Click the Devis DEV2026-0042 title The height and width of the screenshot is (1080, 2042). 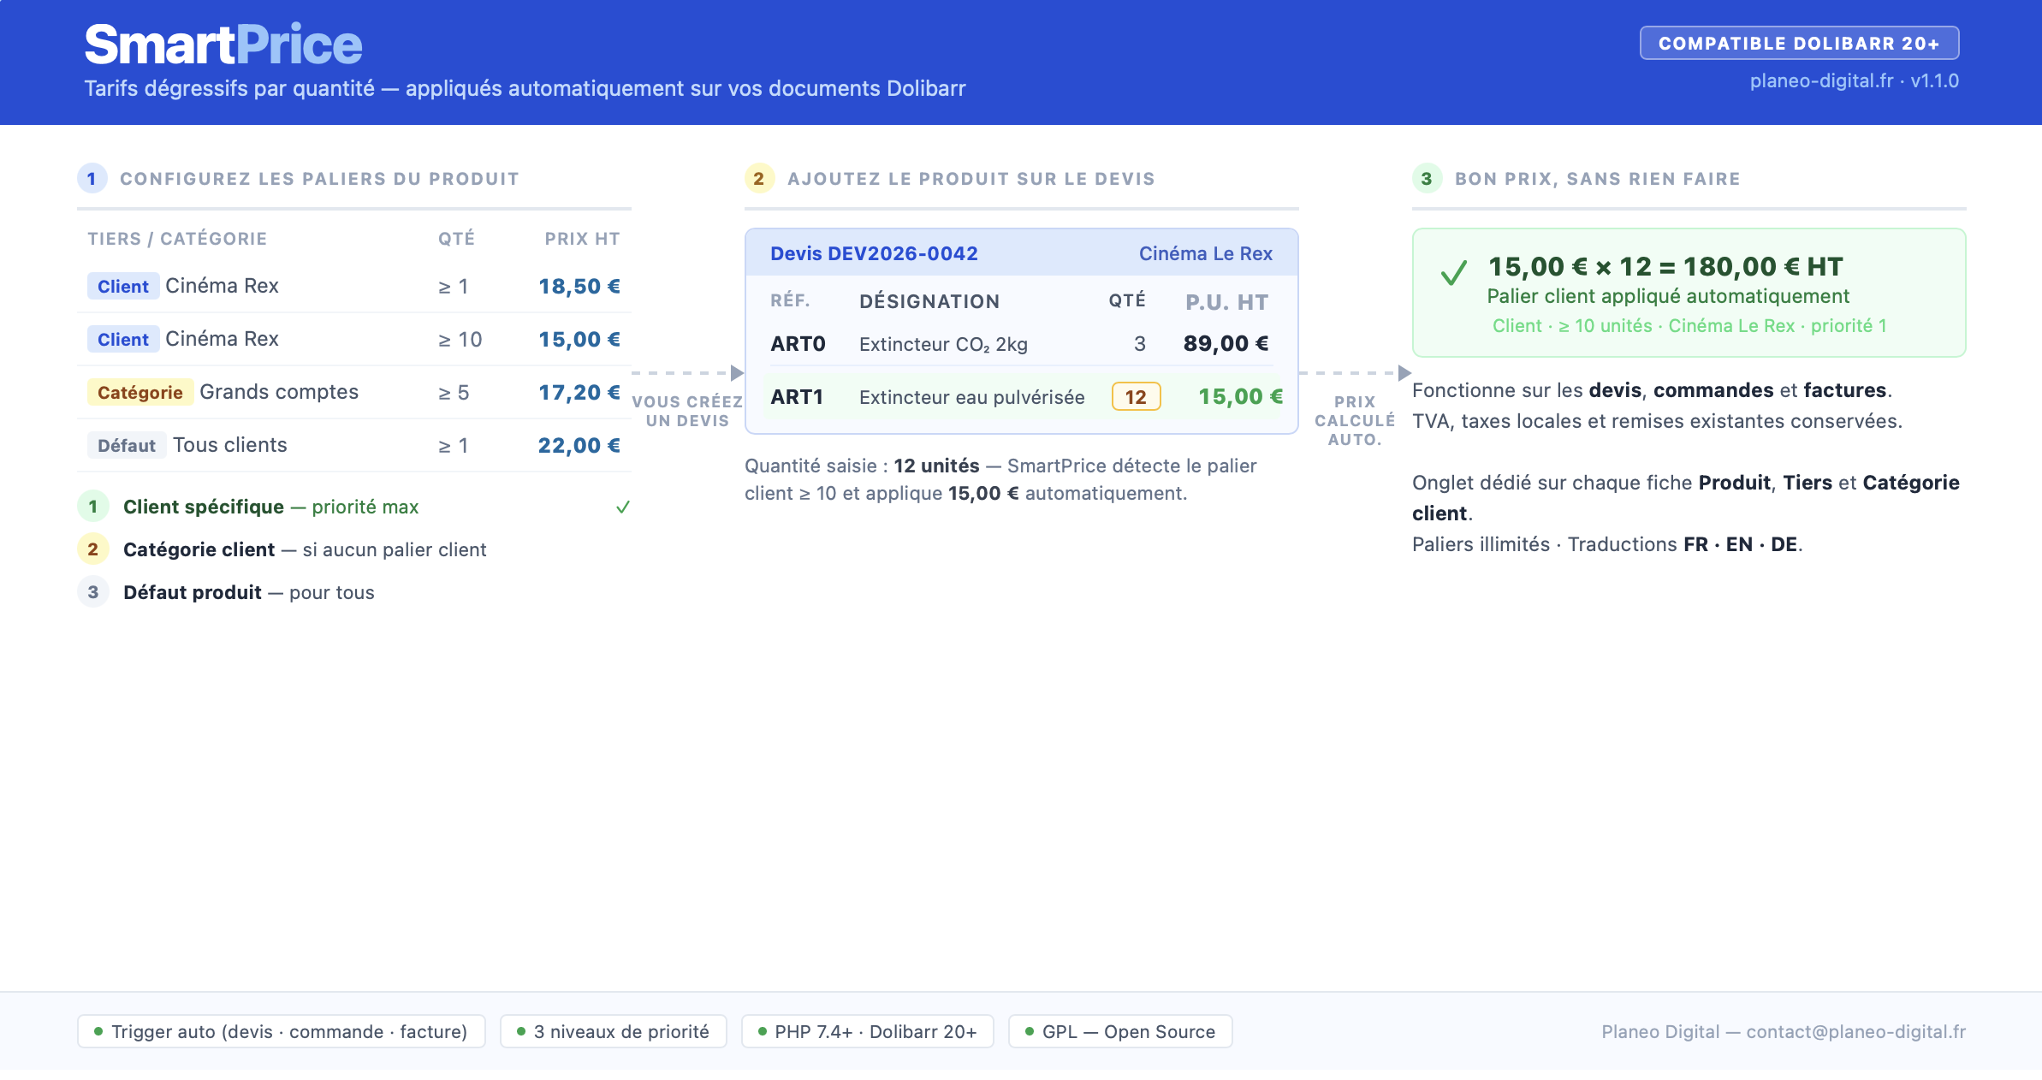(x=874, y=253)
